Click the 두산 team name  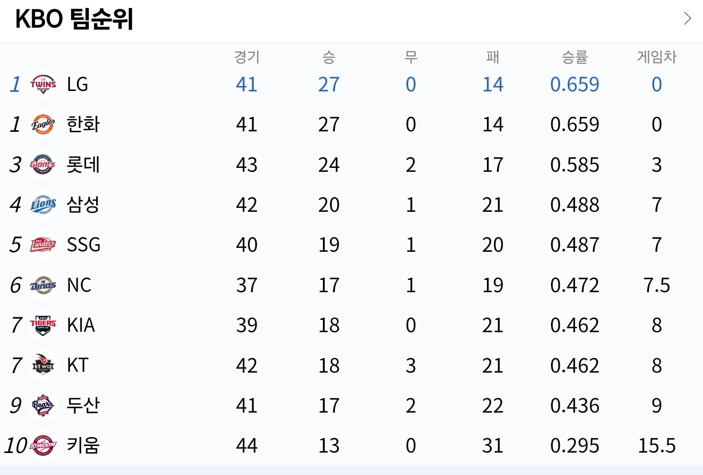click(83, 406)
